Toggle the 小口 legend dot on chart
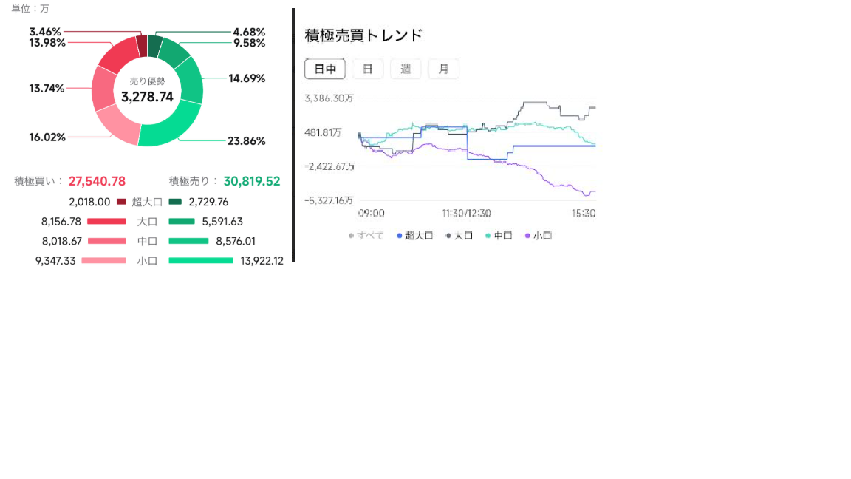 tap(527, 235)
